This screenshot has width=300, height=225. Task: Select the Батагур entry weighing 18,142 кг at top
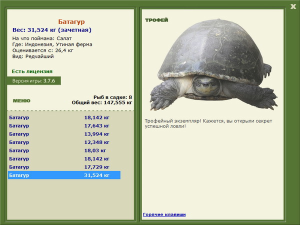click(x=64, y=117)
